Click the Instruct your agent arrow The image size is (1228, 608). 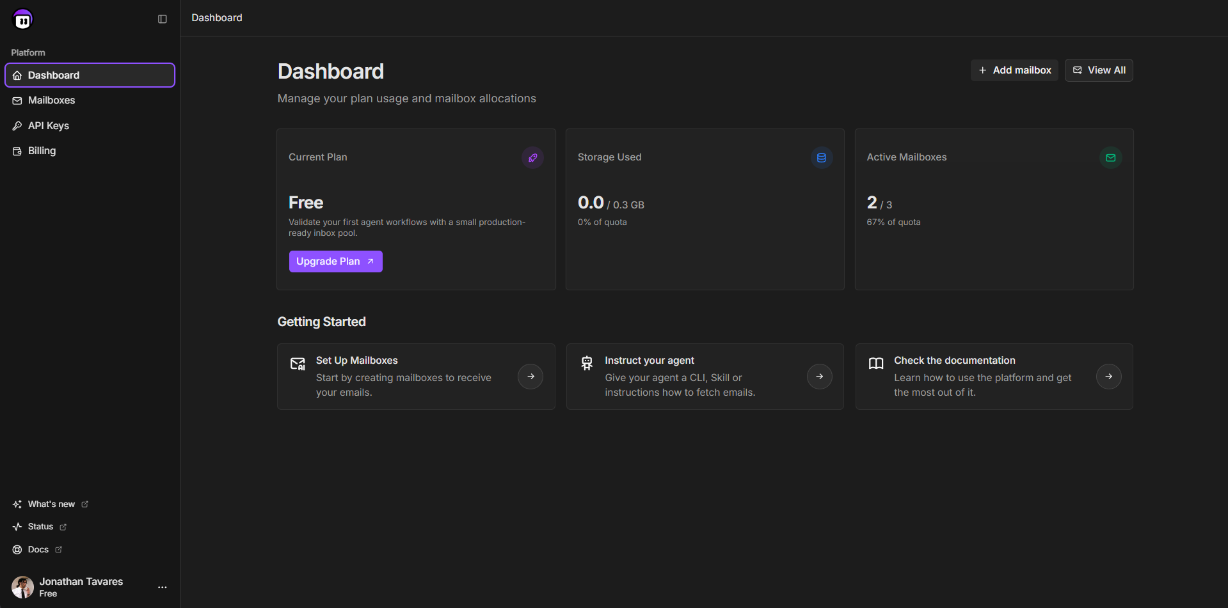(x=819, y=377)
